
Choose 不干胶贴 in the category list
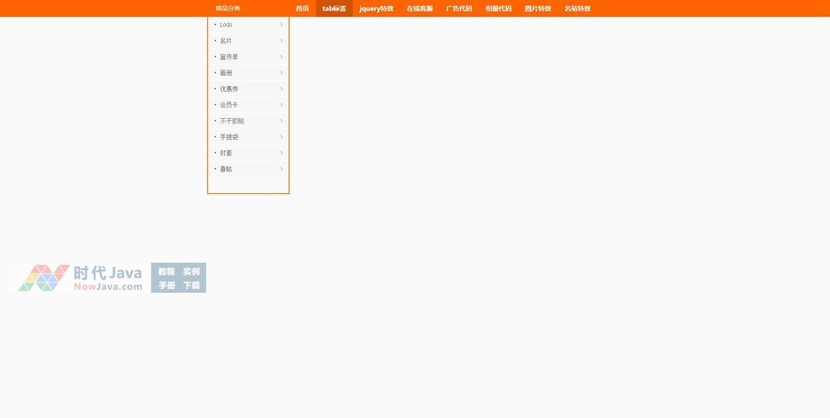232,121
